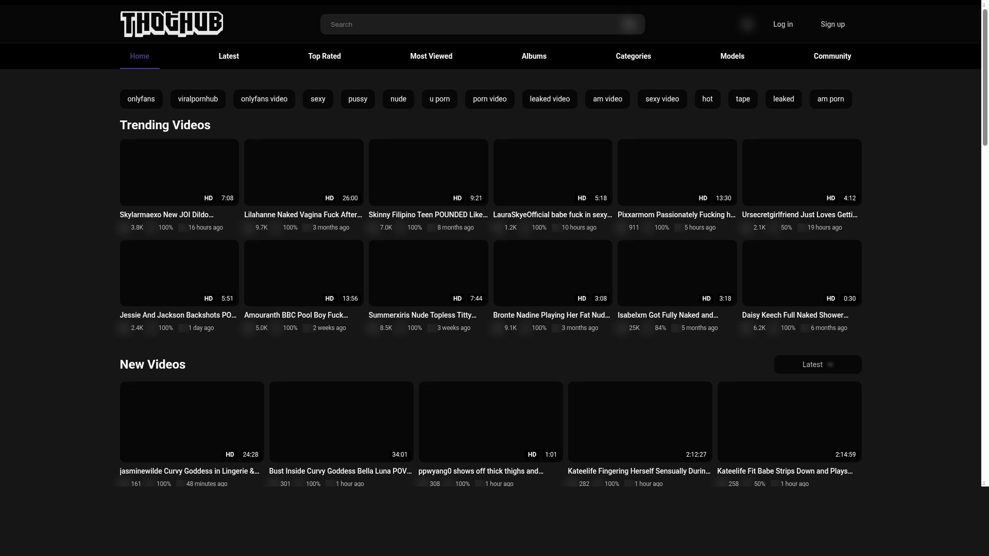Select the 'hot' tag chip

pos(707,99)
